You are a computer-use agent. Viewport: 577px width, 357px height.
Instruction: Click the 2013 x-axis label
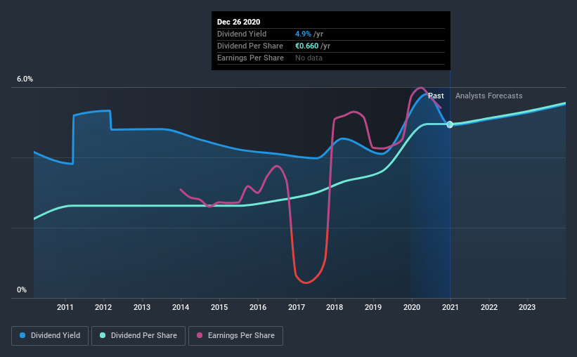pyautogui.click(x=142, y=307)
